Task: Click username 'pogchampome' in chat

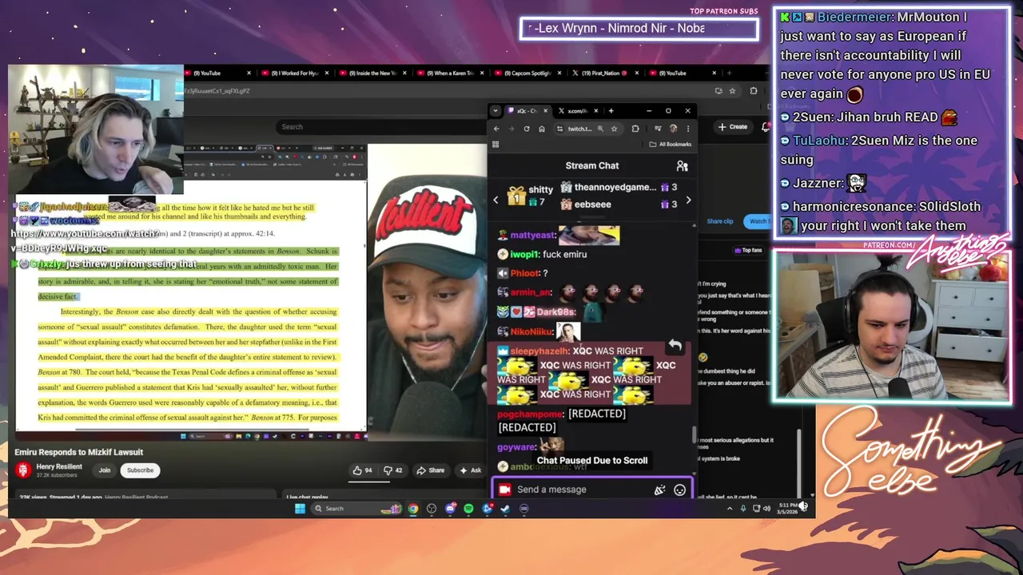Action: pos(530,414)
